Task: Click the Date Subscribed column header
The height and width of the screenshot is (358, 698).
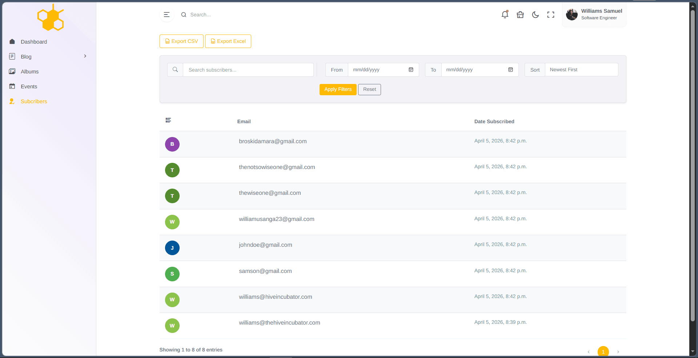Action: 494,121
